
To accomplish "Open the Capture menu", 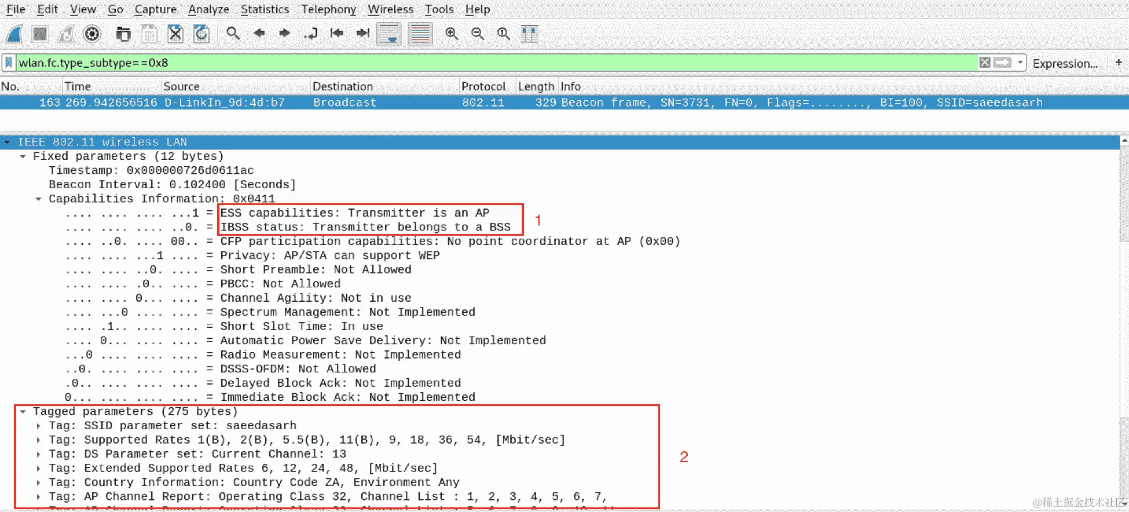I will [155, 9].
